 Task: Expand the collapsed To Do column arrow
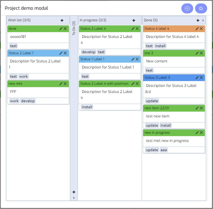pos(74,198)
